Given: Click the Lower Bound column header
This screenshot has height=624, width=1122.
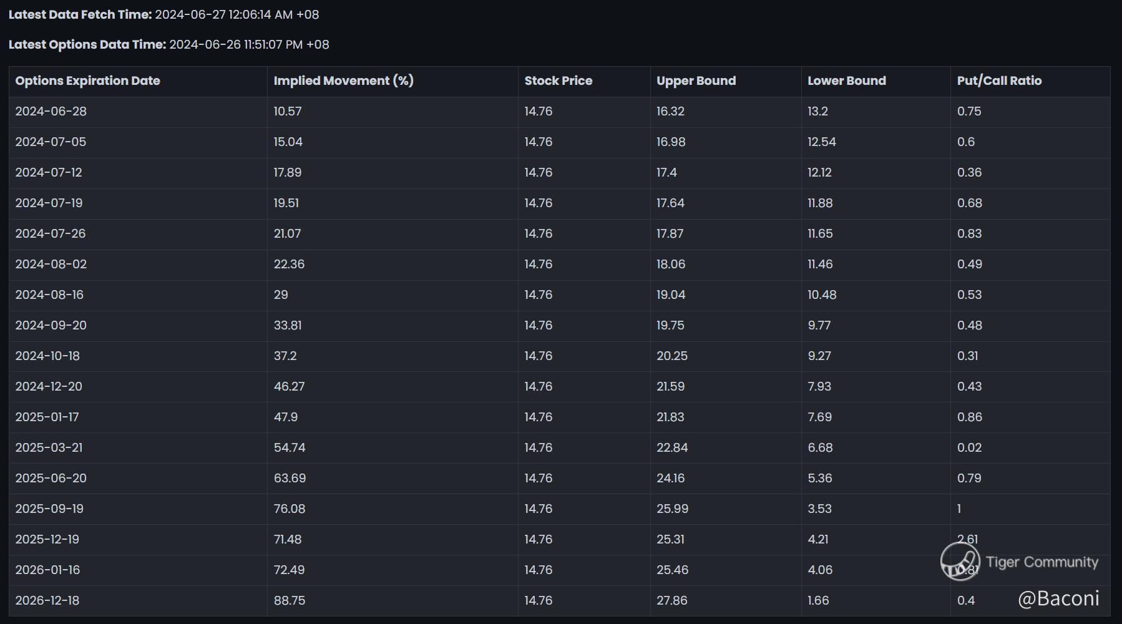Looking at the screenshot, I should (846, 81).
